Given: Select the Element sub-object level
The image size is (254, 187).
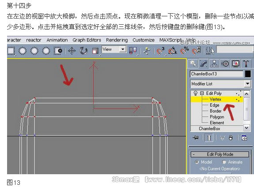Looking at the screenshot, I should tap(217, 123).
